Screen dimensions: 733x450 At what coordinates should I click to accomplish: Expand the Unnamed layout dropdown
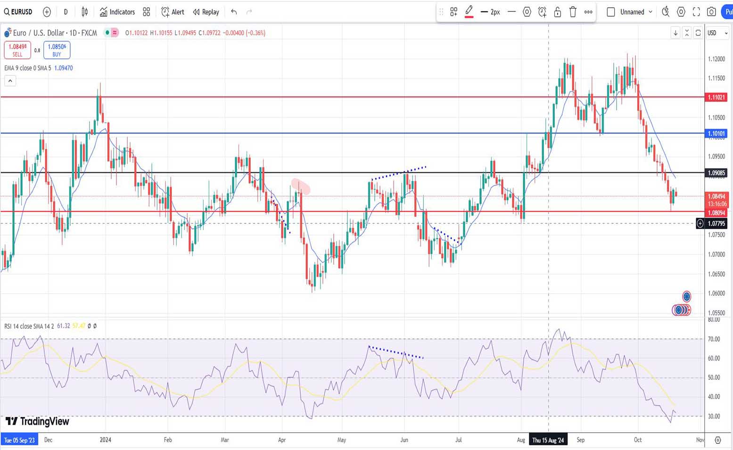click(x=651, y=12)
